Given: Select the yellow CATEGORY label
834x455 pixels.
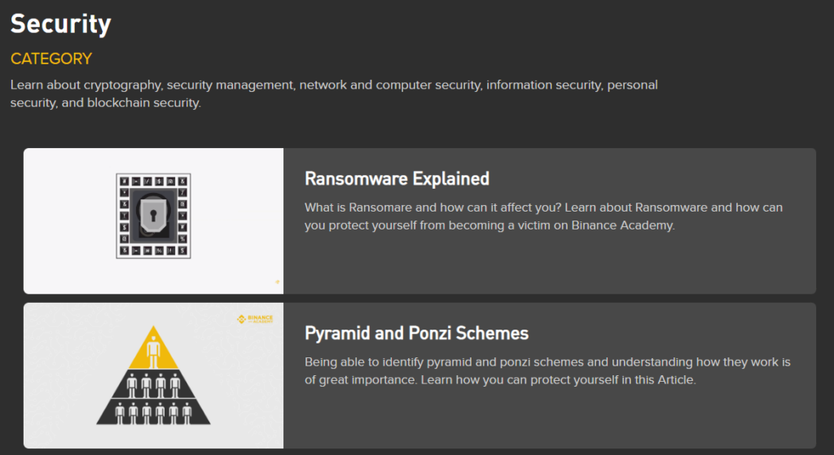Looking at the screenshot, I should 51,59.
